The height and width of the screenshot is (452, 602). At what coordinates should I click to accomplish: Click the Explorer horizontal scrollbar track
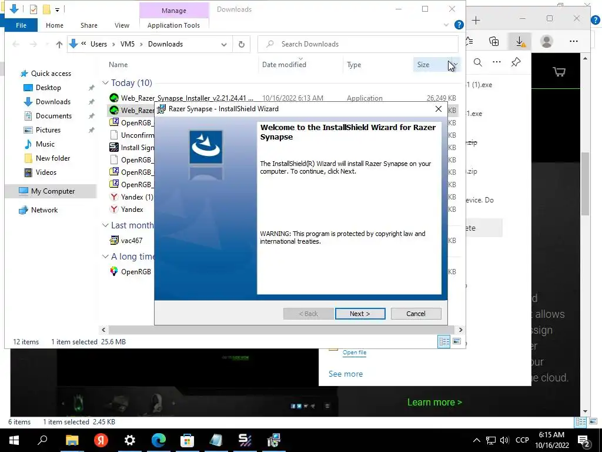click(282, 330)
